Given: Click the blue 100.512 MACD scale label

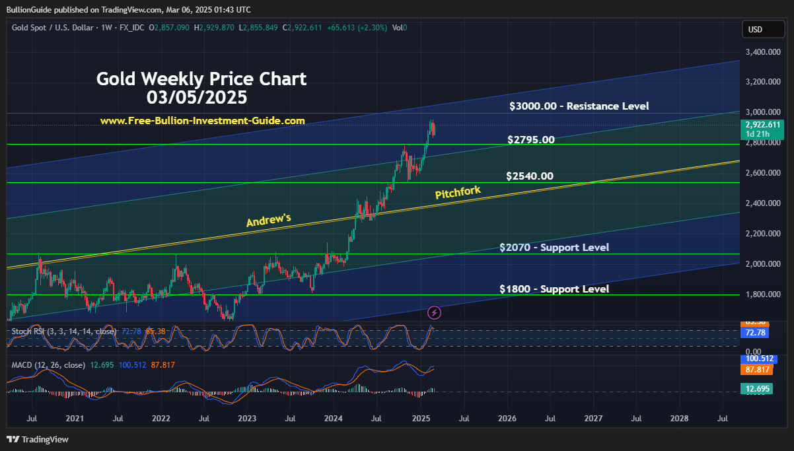Looking at the screenshot, I should click(760, 358).
